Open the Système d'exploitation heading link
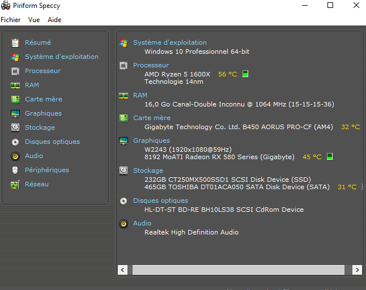 pyautogui.click(x=169, y=42)
